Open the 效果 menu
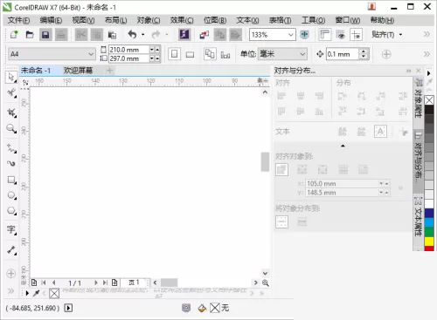 (182, 20)
